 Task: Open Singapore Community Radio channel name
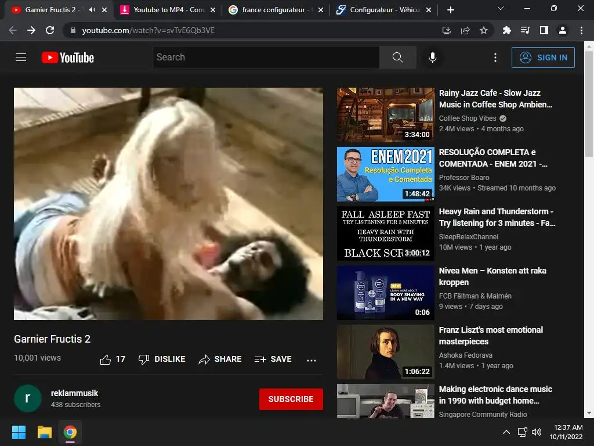(x=483, y=414)
